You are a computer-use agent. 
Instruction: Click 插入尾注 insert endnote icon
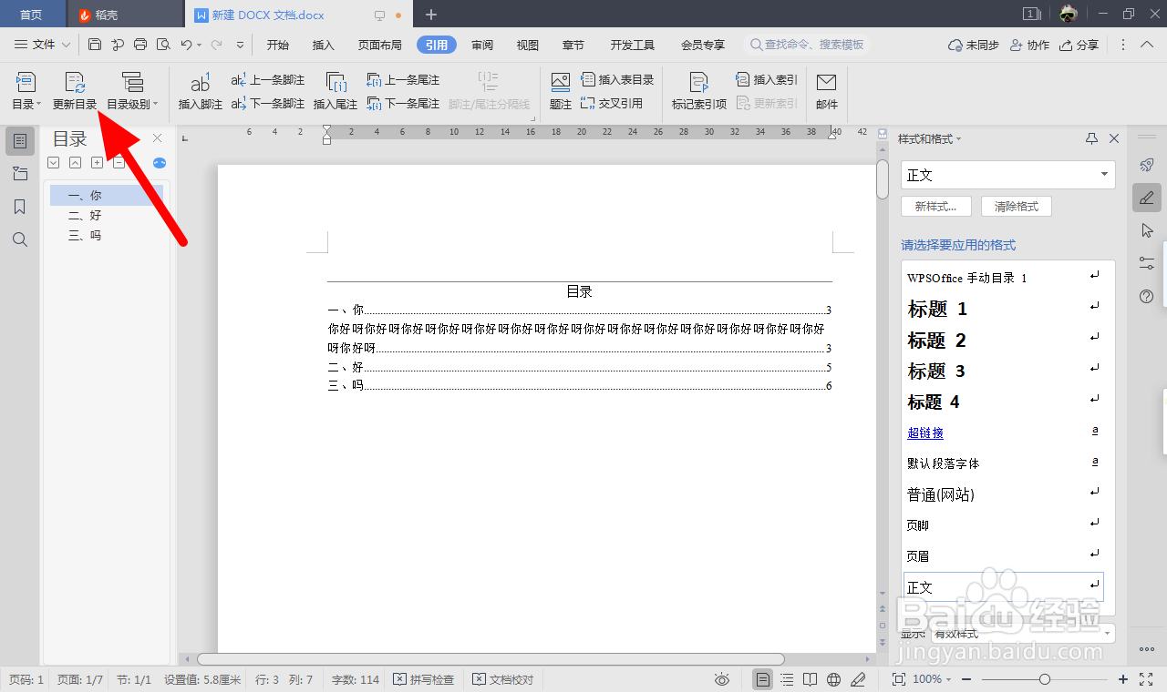(x=336, y=92)
